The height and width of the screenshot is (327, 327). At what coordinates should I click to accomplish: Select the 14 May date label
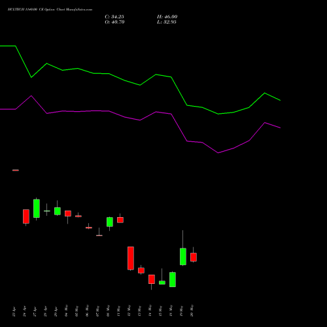point(150,311)
